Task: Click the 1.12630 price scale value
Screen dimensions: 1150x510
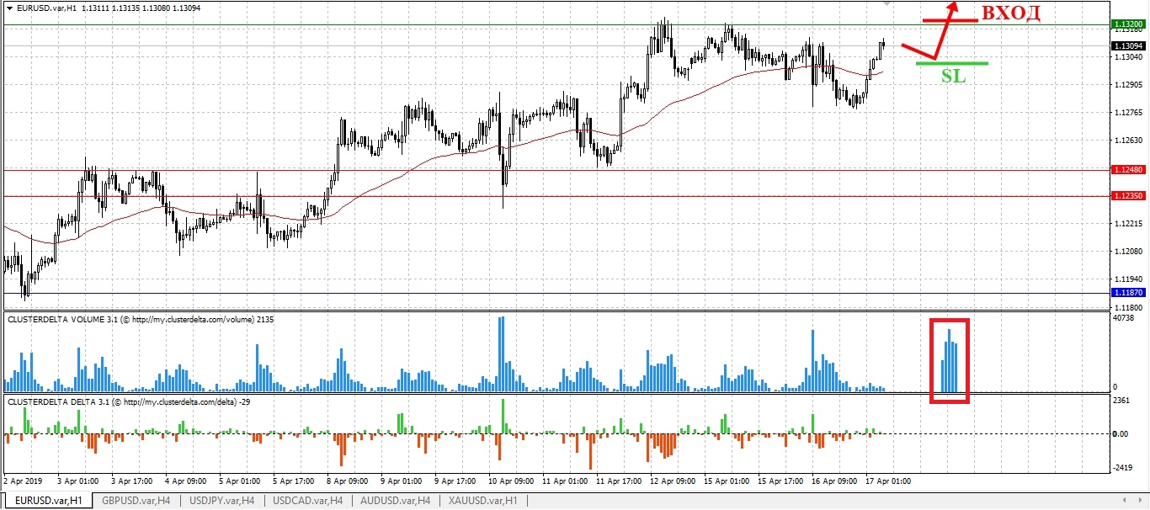Action: tap(1127, 141)
